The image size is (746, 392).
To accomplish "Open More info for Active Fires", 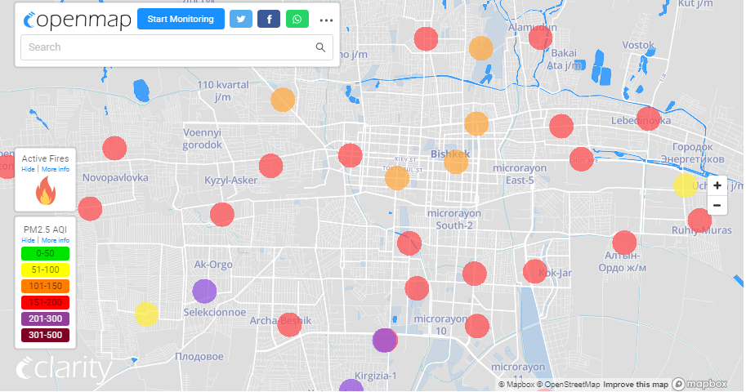I will 56,169.
